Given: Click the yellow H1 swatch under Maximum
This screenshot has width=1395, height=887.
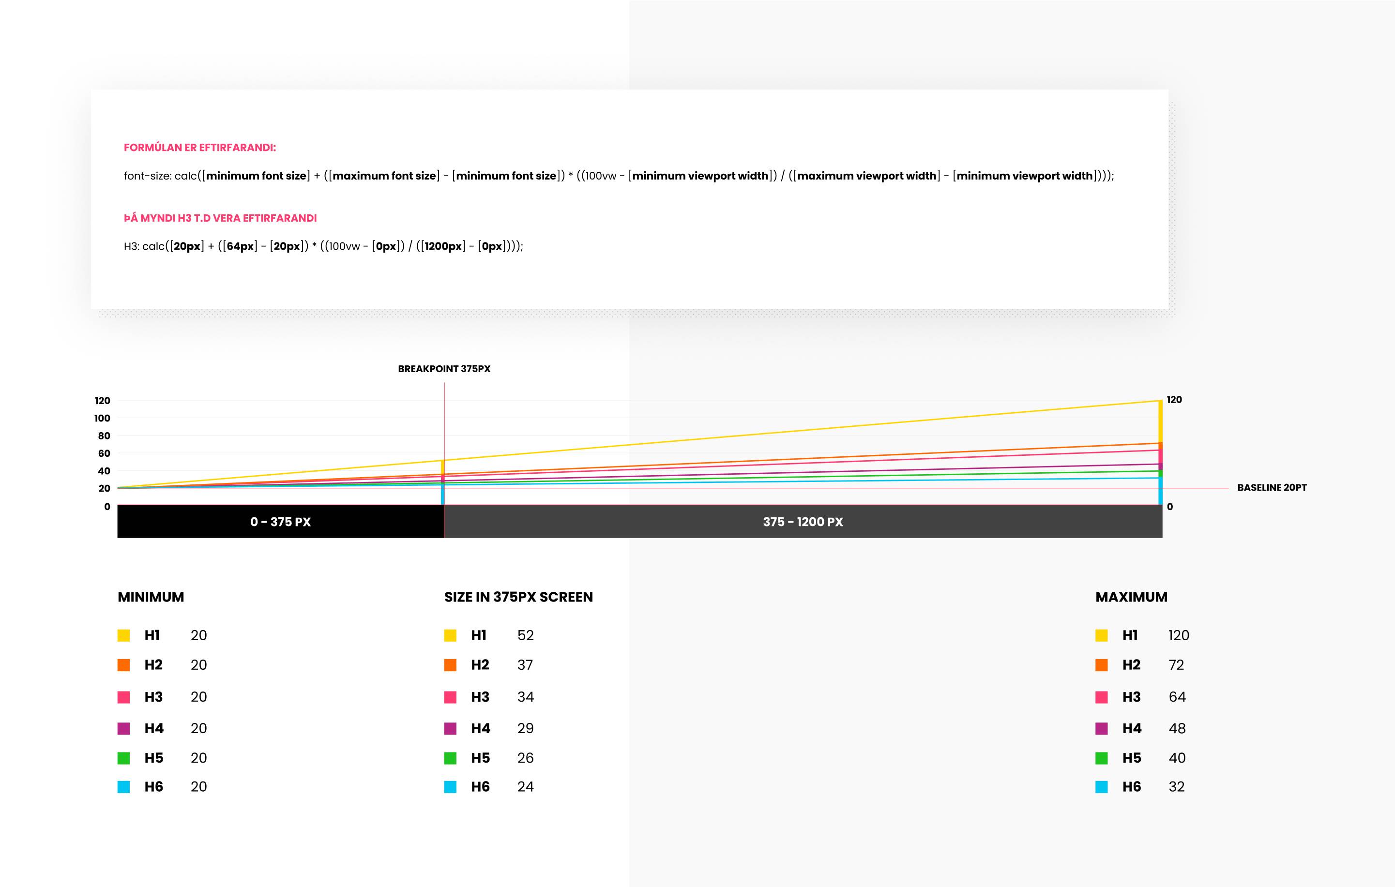Looking at the screenshot, I should [1101, 635].
